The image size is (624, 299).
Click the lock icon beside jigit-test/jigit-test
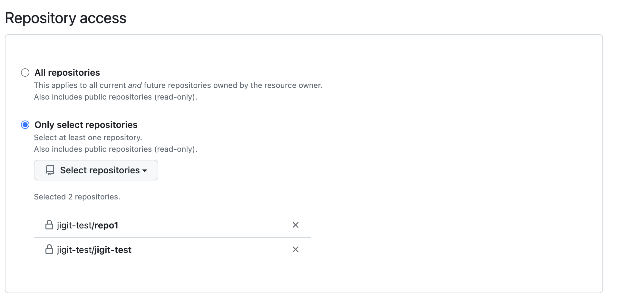(x=49, y=249)
